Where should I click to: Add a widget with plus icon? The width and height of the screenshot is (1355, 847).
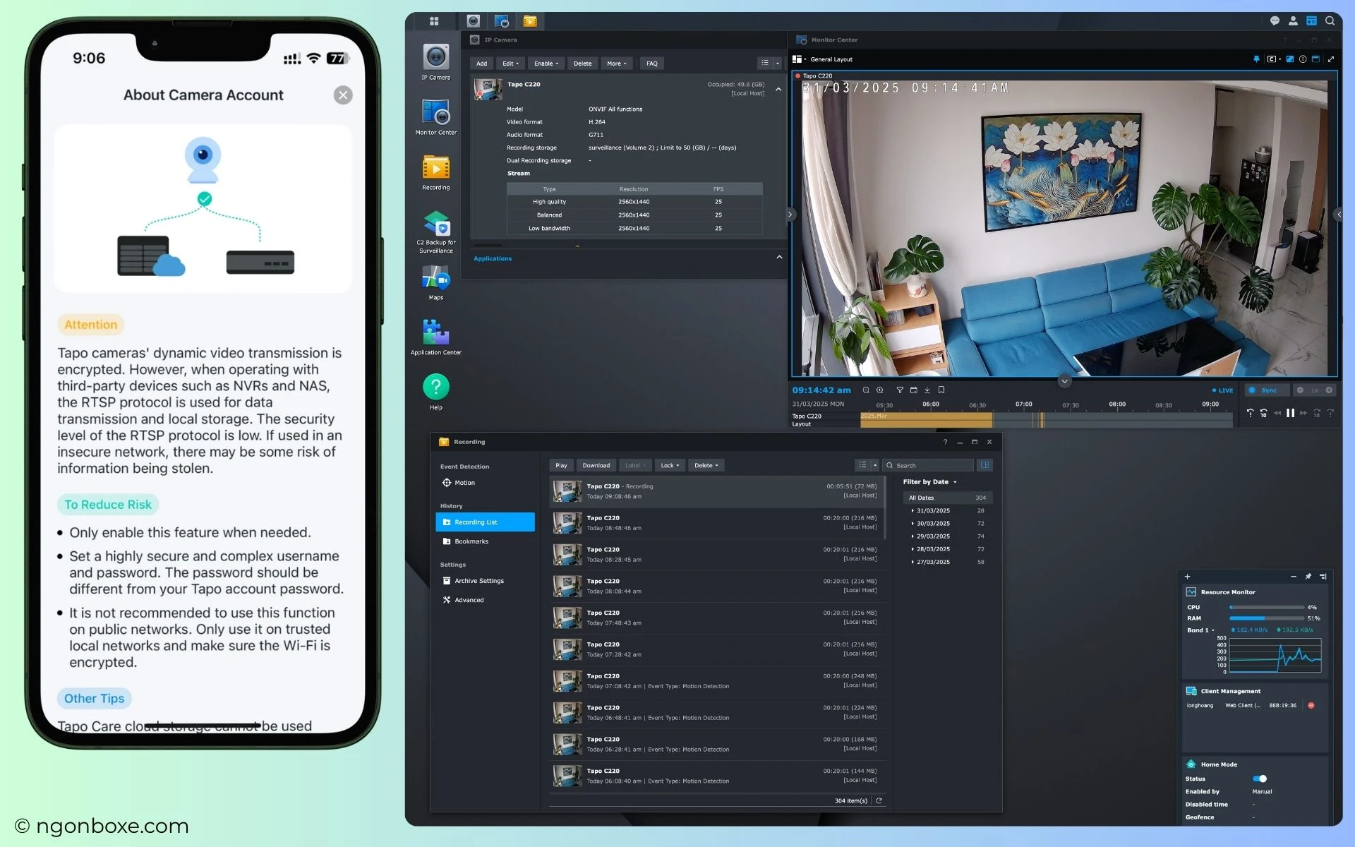[x=1187, y=577]
